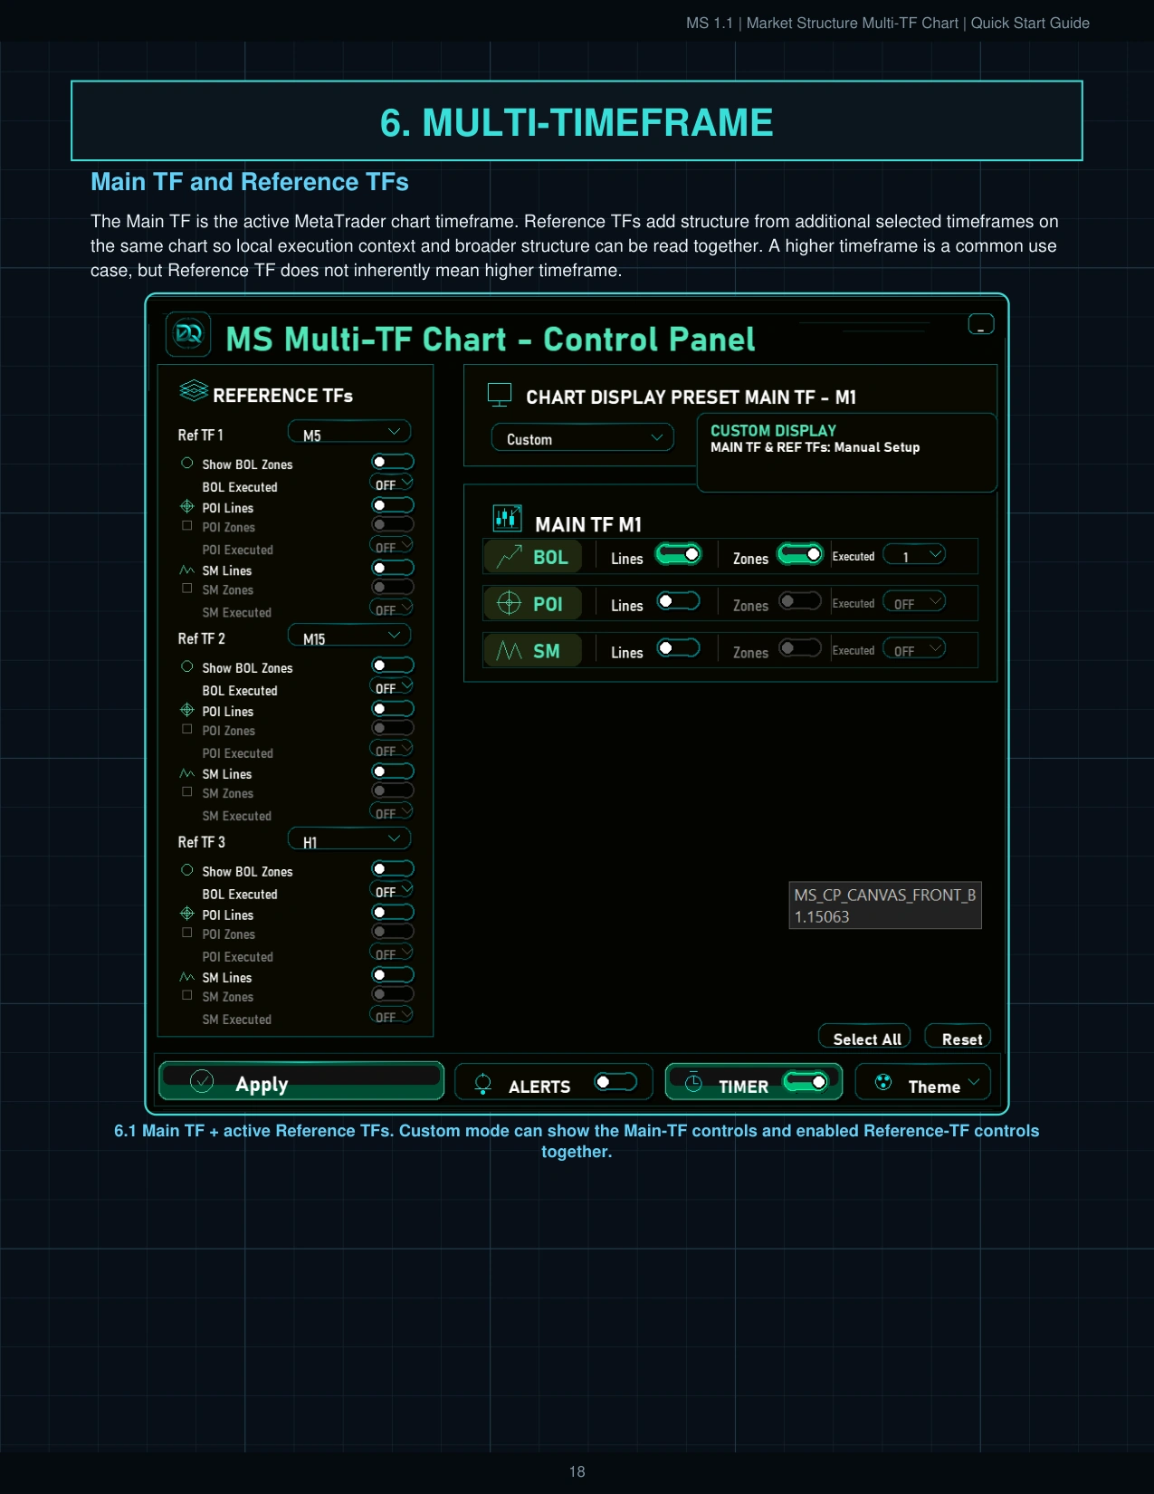Click Ref TF 3 POI Lines crosshair icon
This screenshot has height=1494, width=1154.
(x=187, y=914)
